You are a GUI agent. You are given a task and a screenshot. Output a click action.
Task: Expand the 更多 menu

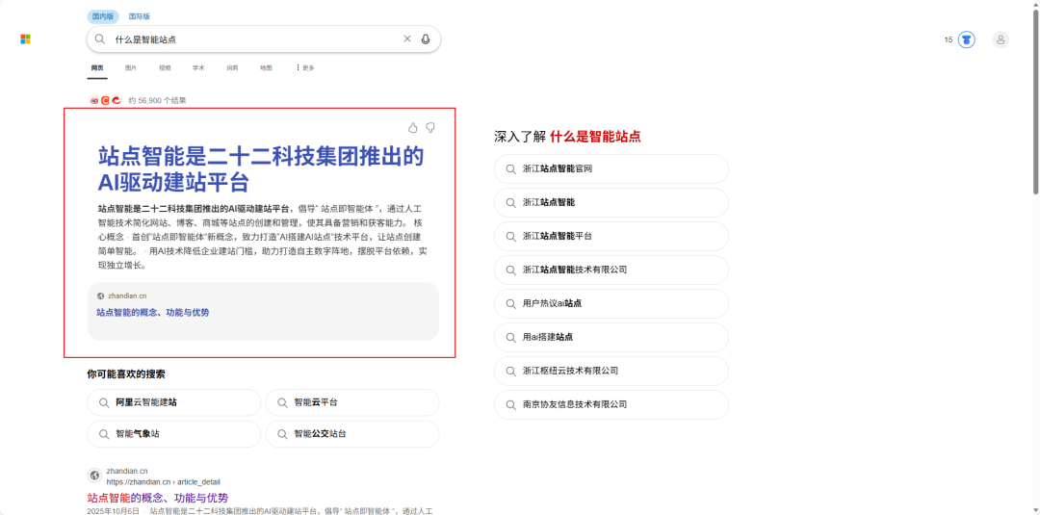click(305, 67)
